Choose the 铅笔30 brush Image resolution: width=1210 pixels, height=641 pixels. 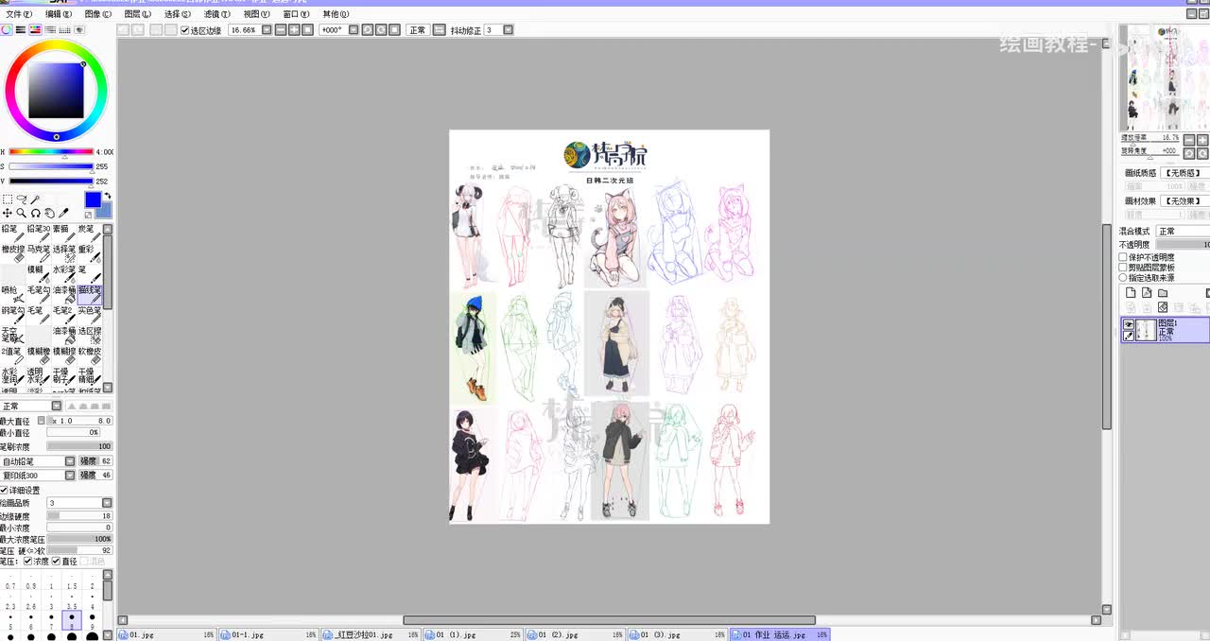39,234
